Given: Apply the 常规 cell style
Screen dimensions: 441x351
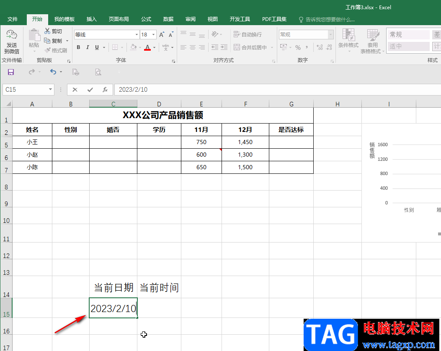Looking at the screenshot, I should click(x=408, y=35).
